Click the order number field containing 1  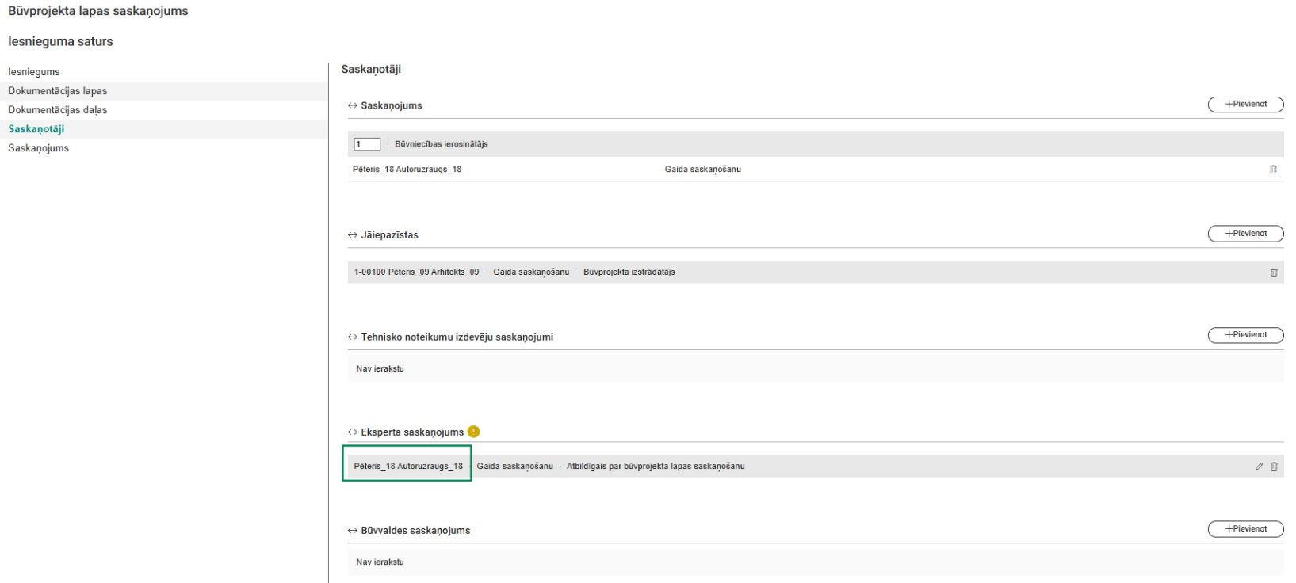point(367,144)
